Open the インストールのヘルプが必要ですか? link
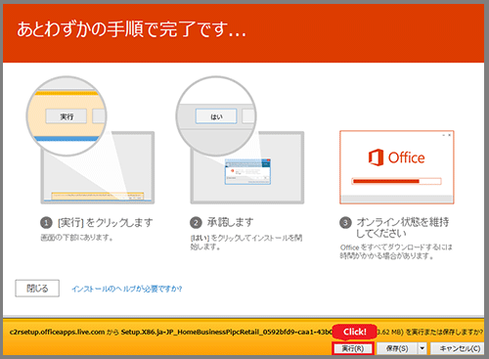 tap(127, 289)
